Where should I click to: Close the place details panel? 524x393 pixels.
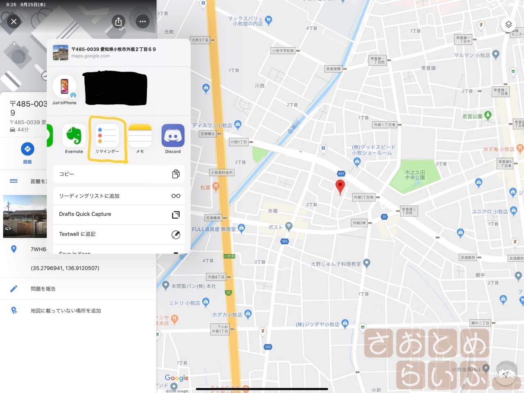coord(14,21)
